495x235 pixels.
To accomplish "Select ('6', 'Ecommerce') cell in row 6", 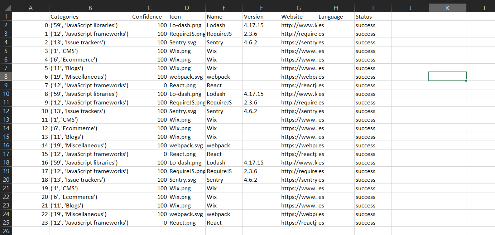I will (90, 59).
